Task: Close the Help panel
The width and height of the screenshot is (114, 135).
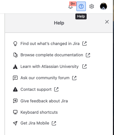Action: pos(107,22)
